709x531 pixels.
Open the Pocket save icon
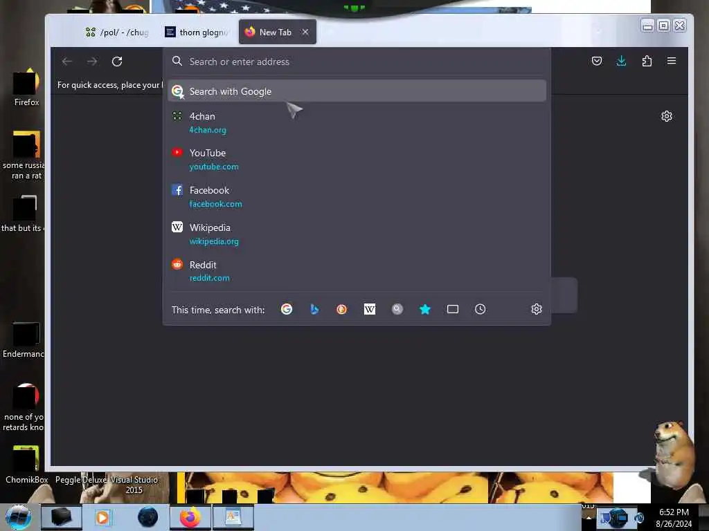[597, 61]
